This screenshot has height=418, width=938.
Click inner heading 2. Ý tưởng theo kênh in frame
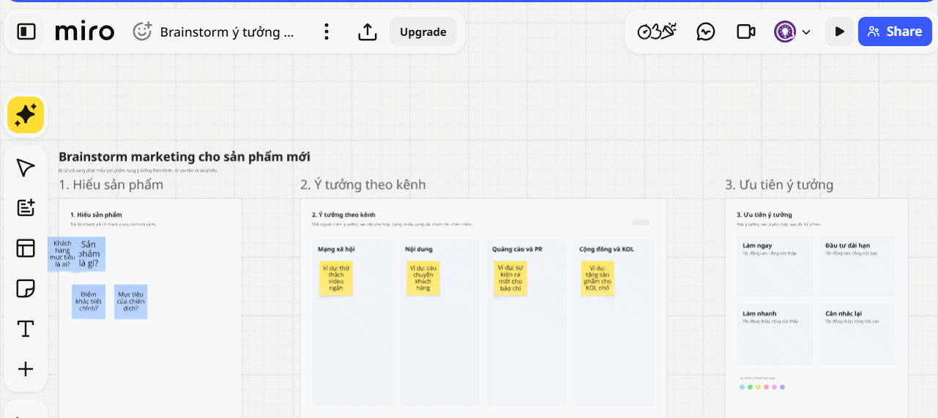click(x=343, y=215)
